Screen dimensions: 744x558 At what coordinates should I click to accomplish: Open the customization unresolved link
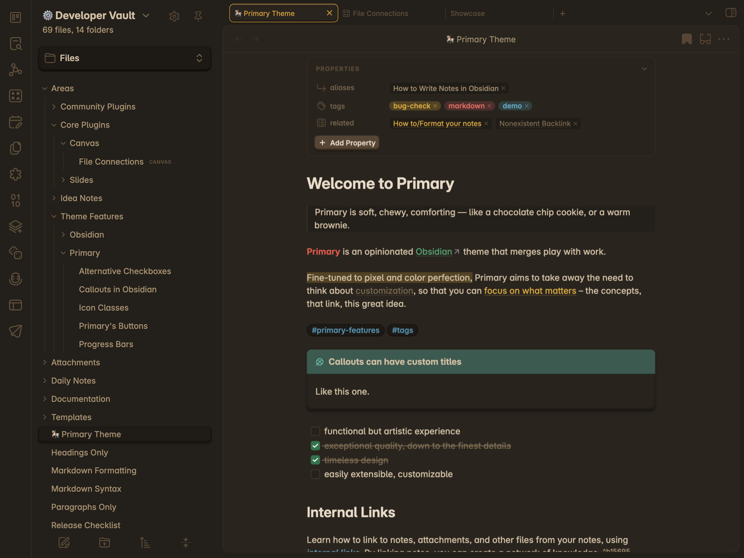384,291
